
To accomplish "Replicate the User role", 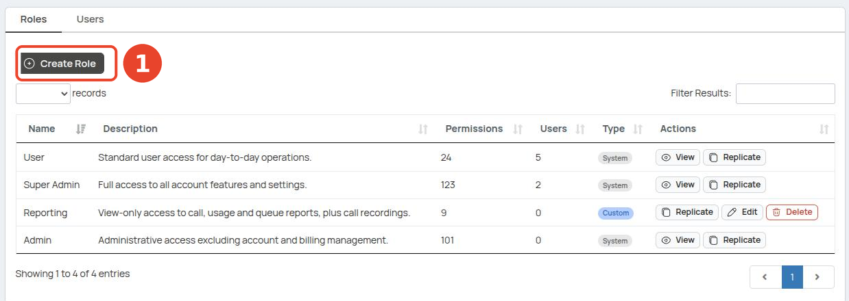I will (x=734, y=157).
